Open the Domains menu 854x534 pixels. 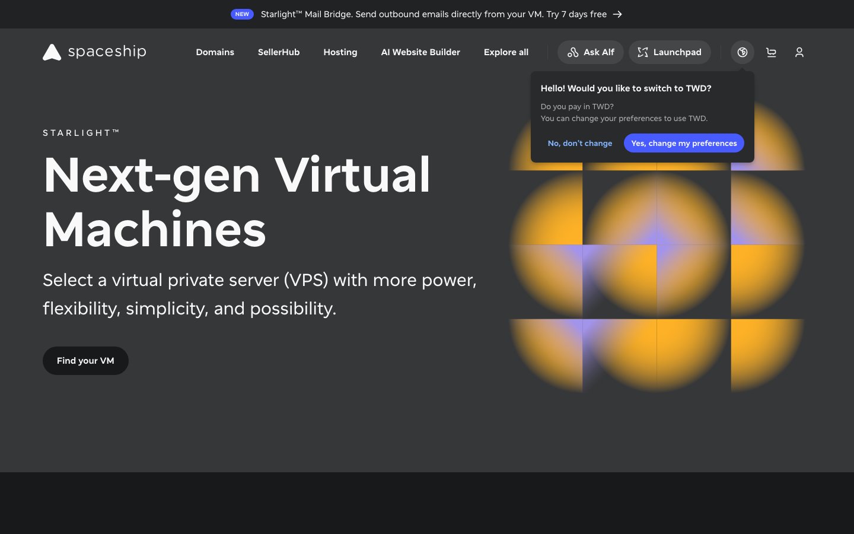pos(215,52)
